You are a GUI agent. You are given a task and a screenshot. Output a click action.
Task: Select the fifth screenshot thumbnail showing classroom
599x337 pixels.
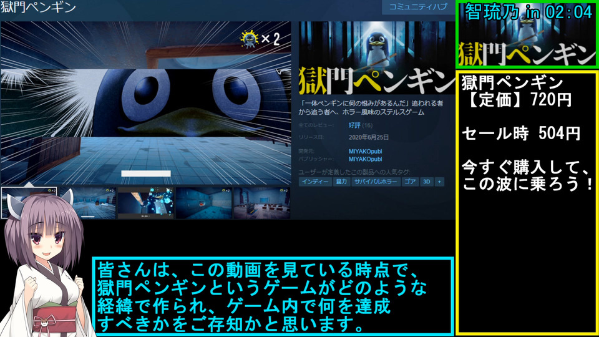coord(261,203)
